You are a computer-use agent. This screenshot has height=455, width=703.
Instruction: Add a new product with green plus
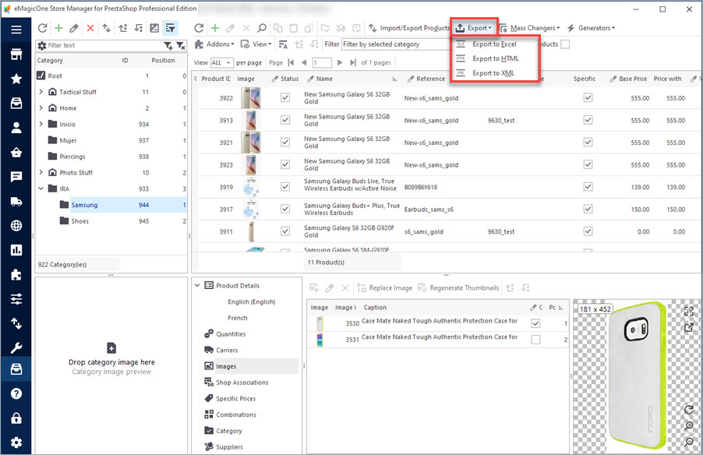point(215,28)
